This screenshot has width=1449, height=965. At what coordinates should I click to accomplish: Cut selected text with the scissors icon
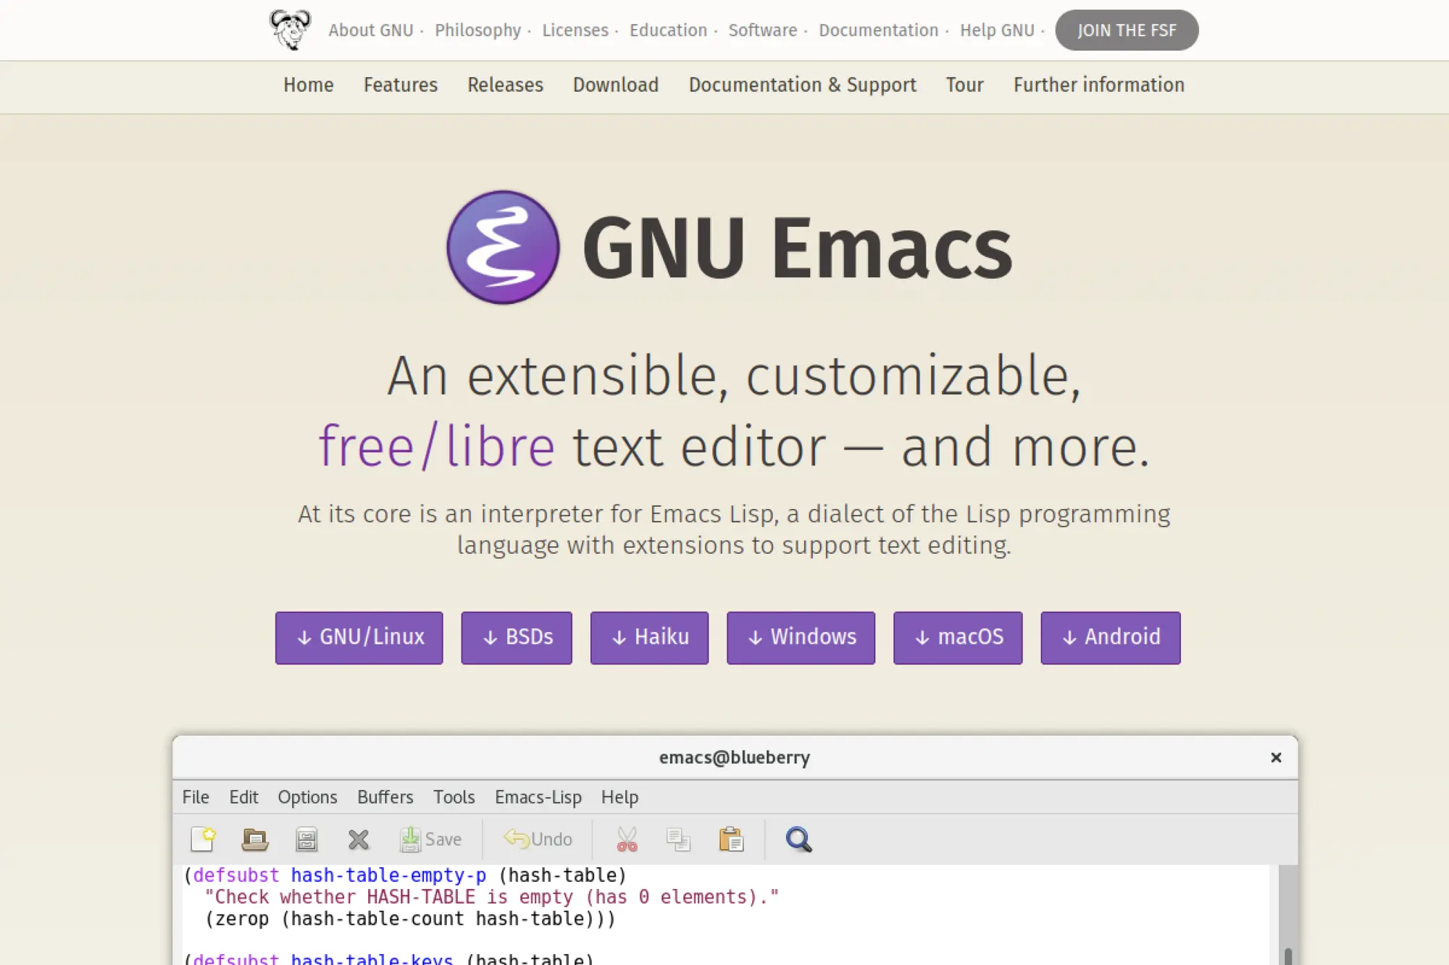(626, 839)
